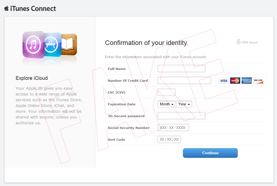Viewport: 277px width, 186px height.
Task: Focus the Full Name text field
Action: (182, 69)
